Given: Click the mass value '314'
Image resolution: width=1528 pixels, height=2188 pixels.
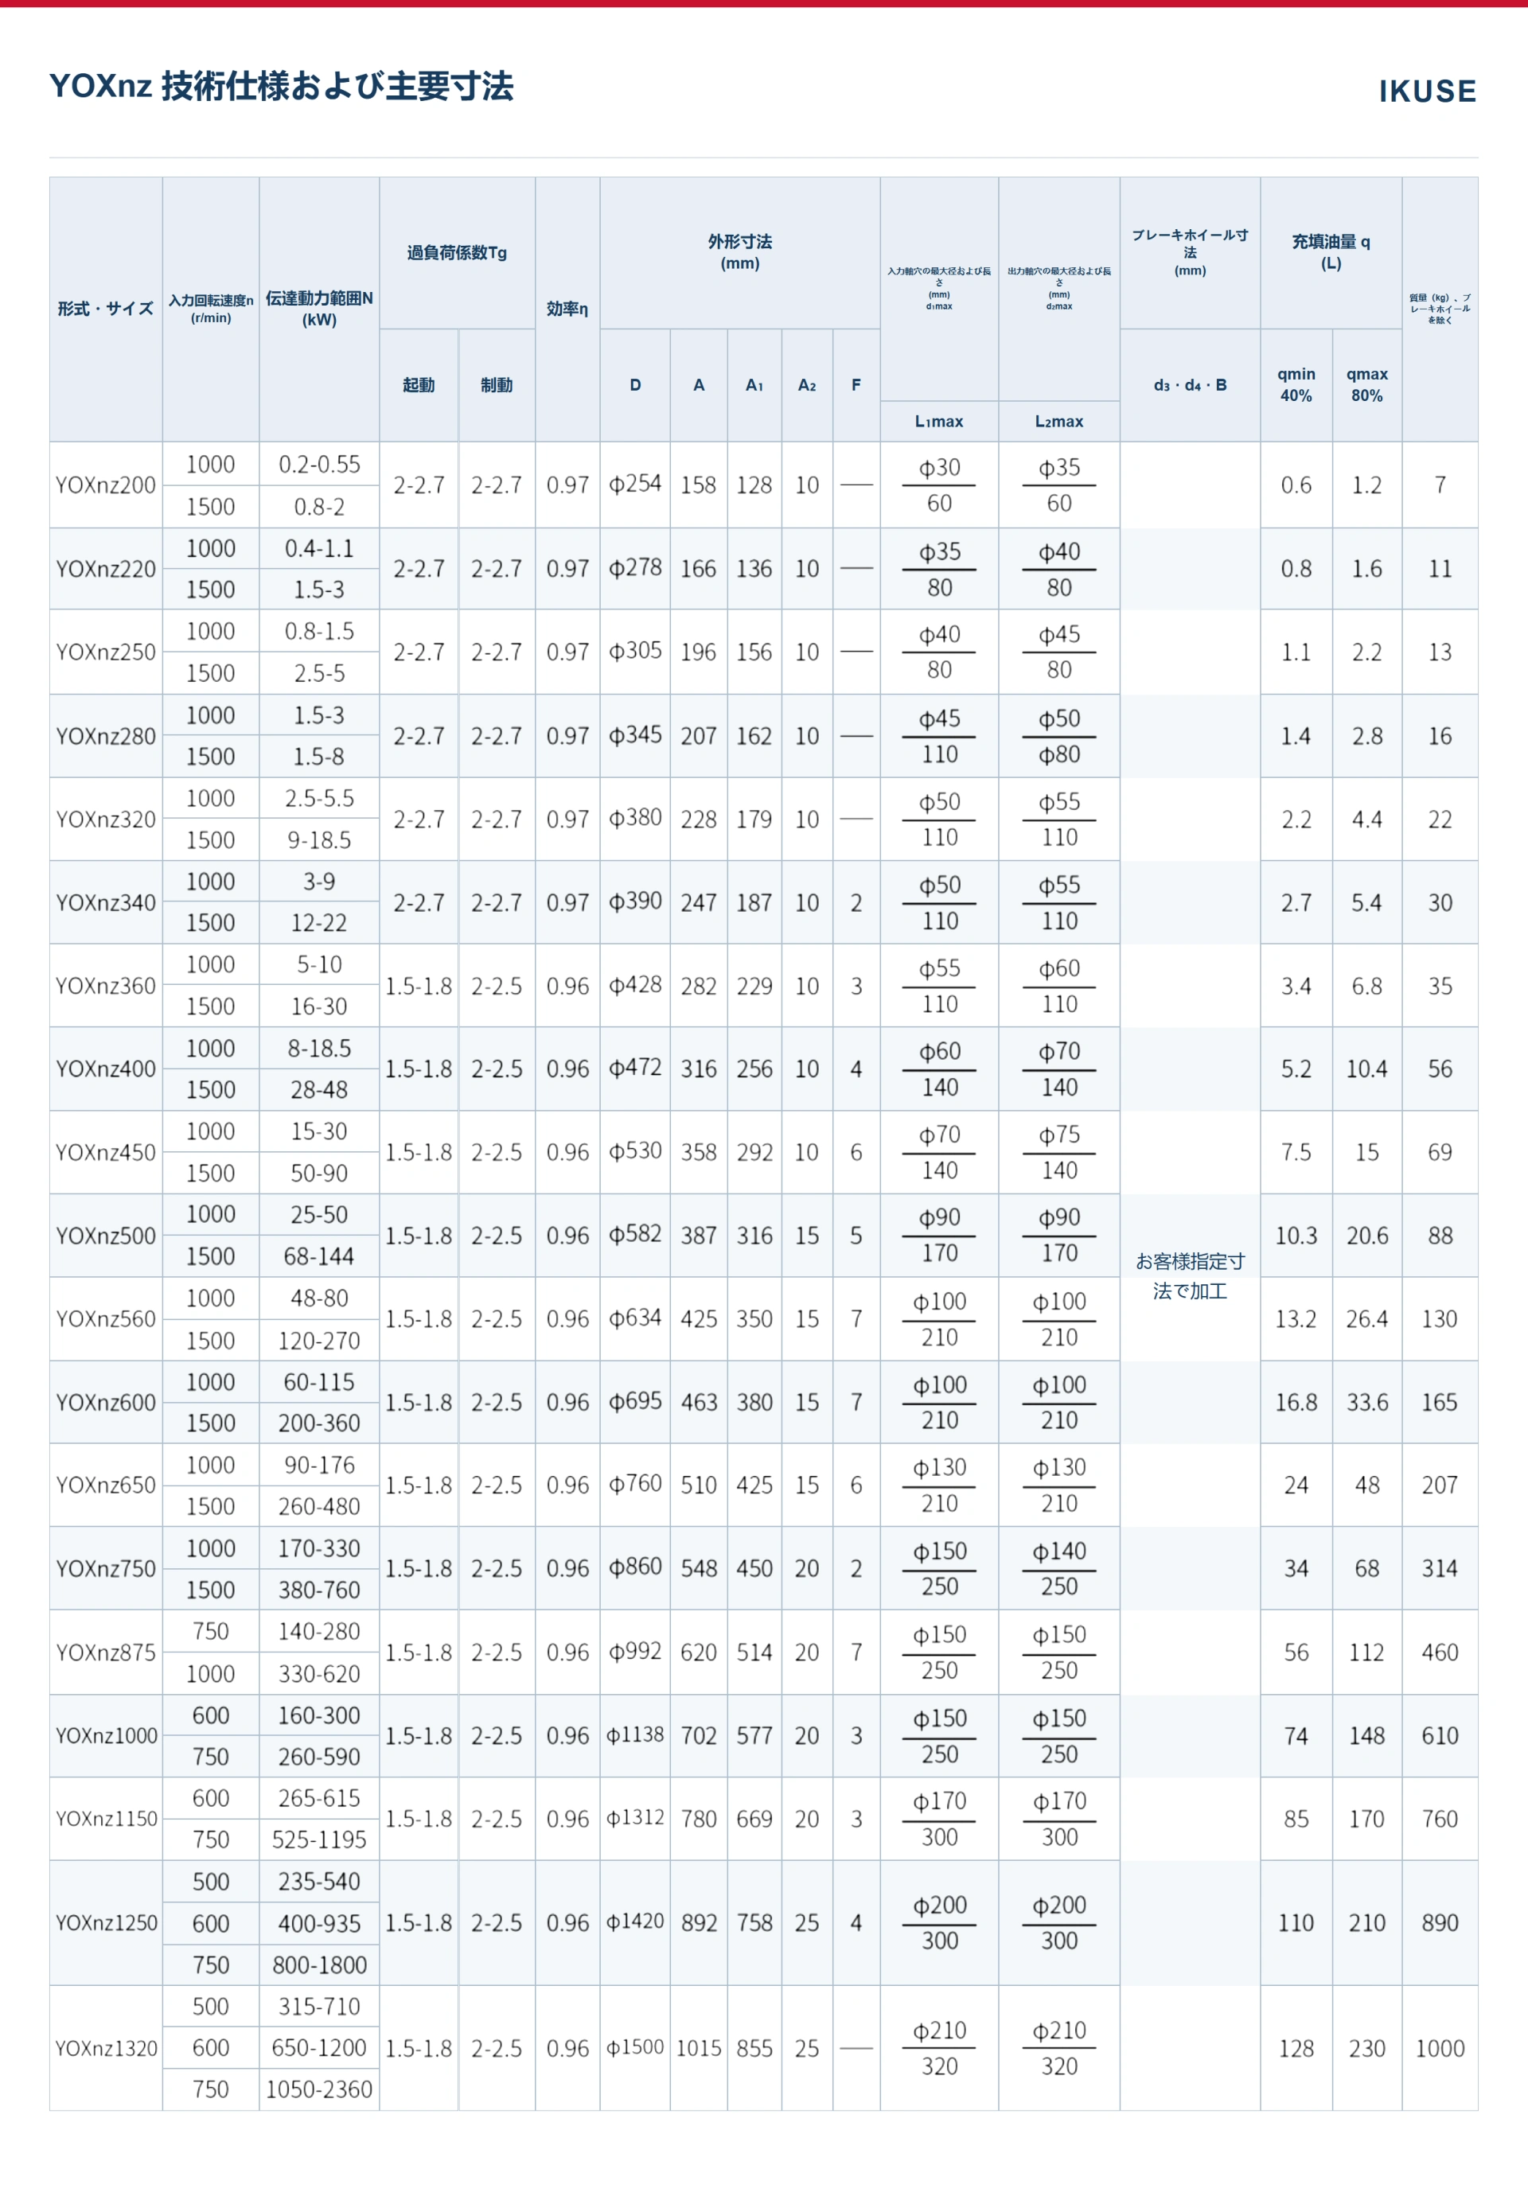Looking at the screenshot, I should [1440, 1568].
